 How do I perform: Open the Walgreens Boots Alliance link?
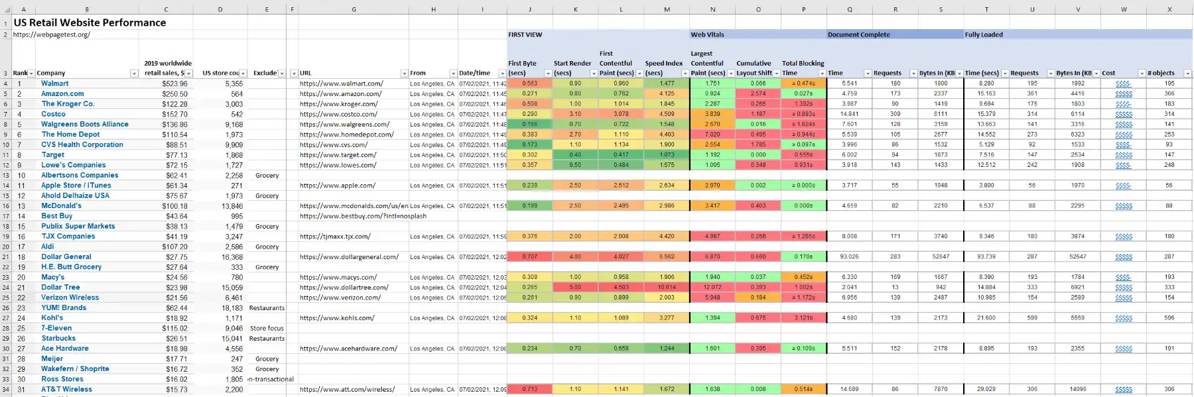(85, 124)
